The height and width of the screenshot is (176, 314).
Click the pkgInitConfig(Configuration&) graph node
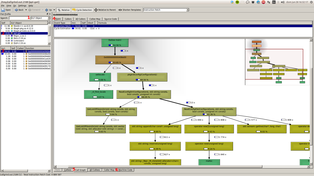click(x=142, y=77)
